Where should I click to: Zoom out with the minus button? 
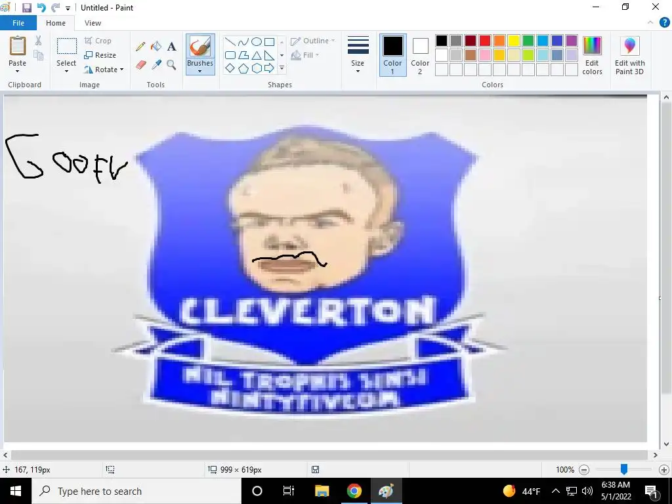click(x=584, y=470)
